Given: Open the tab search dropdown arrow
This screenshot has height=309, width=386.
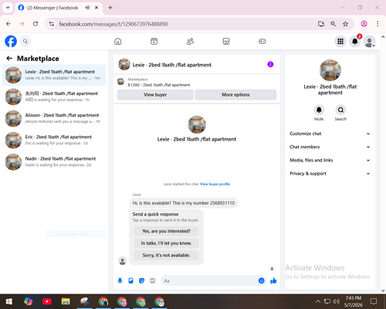Looking at the screenshot, I should [8, 8].
